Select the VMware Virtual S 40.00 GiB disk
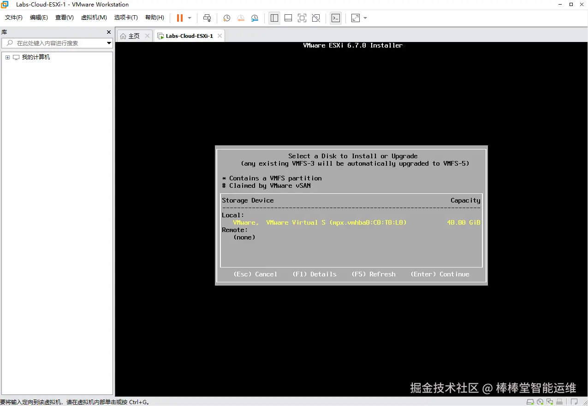This screenshot has width=588, height=406. (351, 222)
